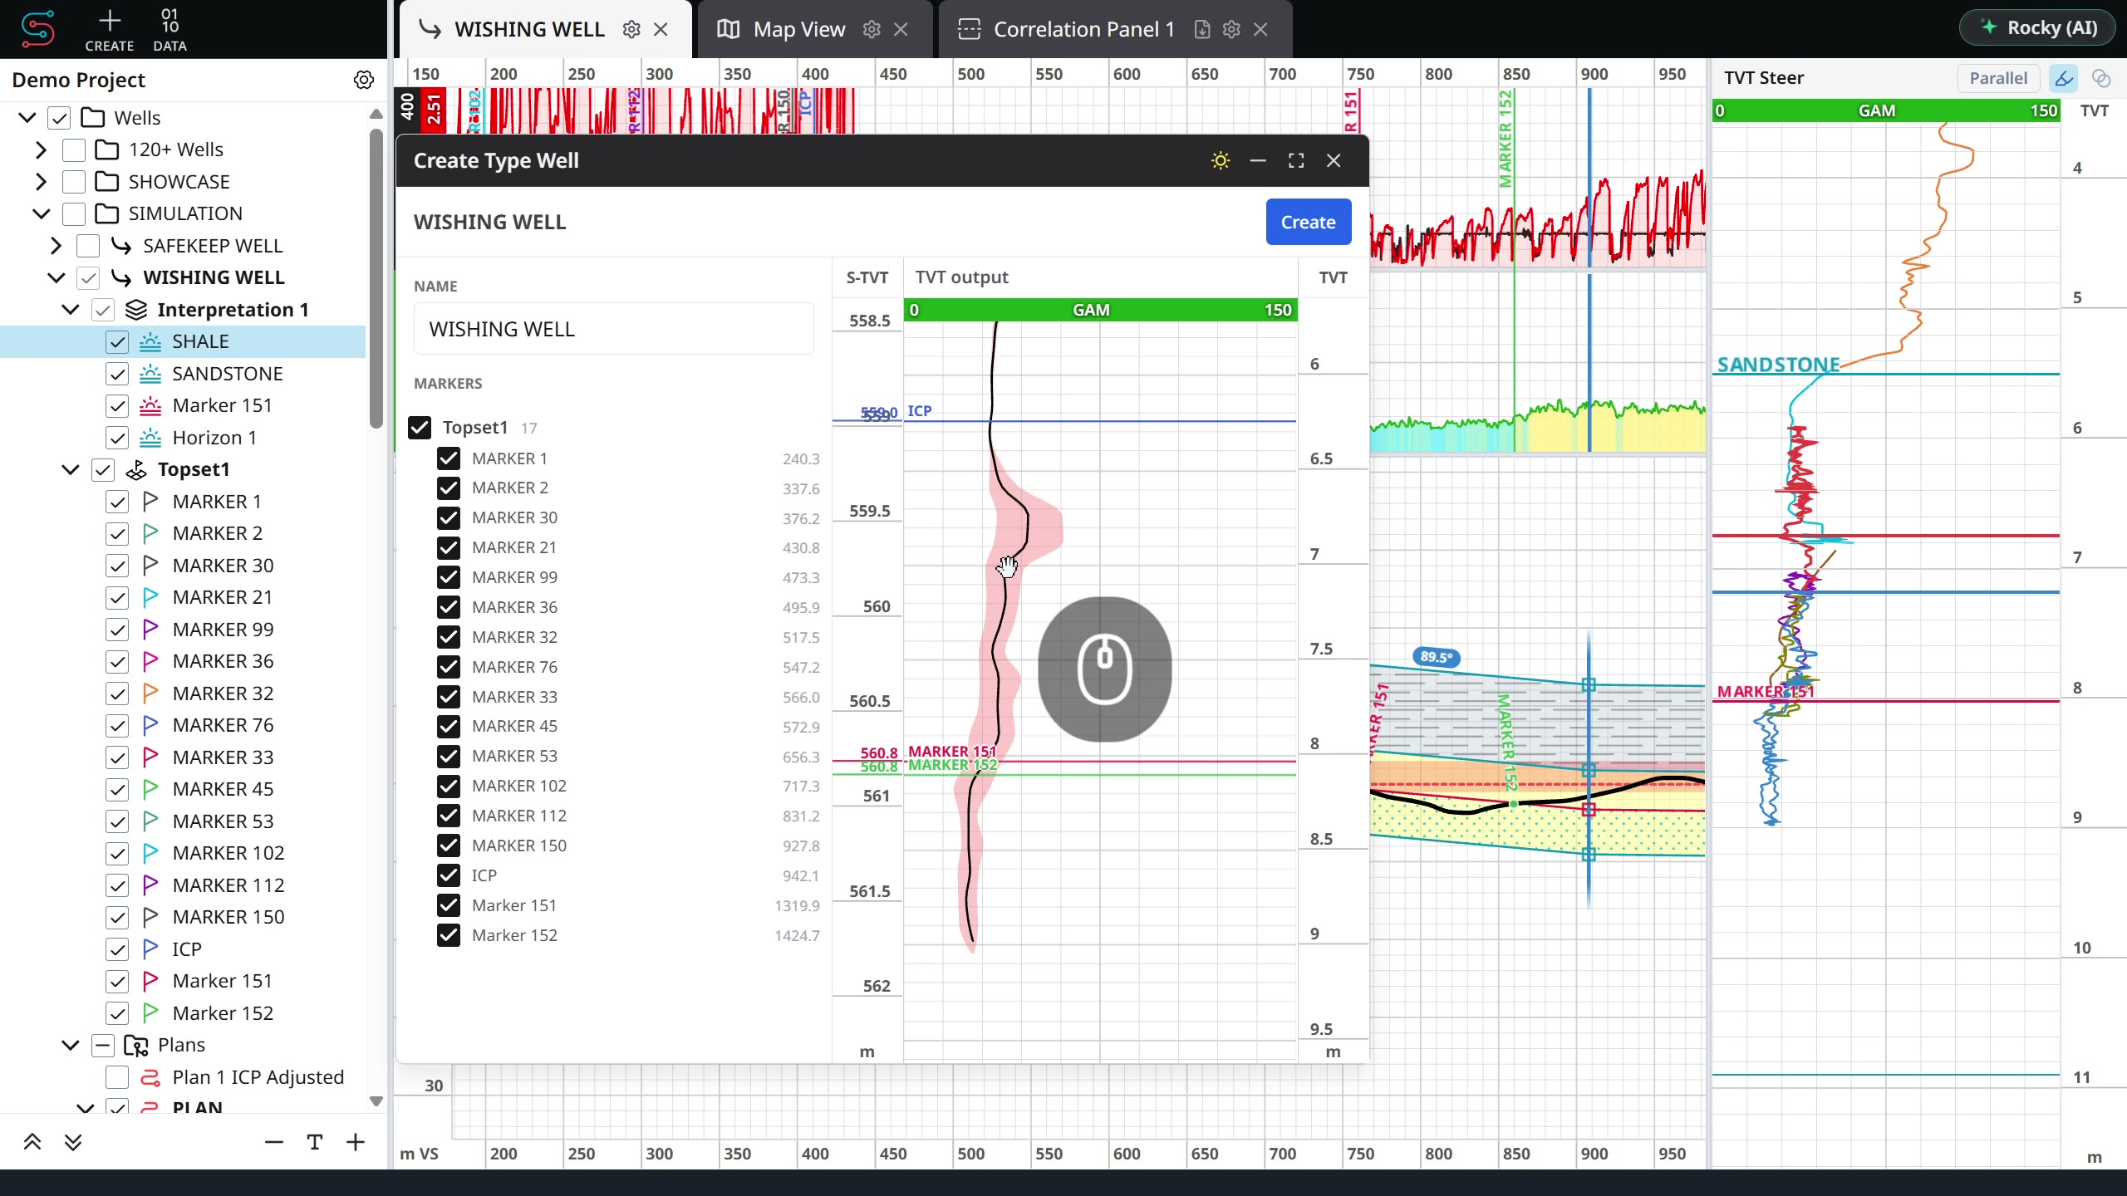Switch to Correlation Panel 1 tab
2127x1196 pixels.
pyautogui.click(x=1083, y=29)
